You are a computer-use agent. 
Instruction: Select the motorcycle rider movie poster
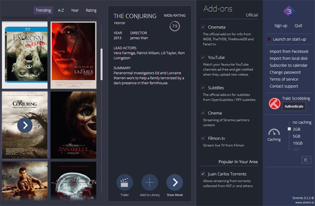tap(25, 181)
